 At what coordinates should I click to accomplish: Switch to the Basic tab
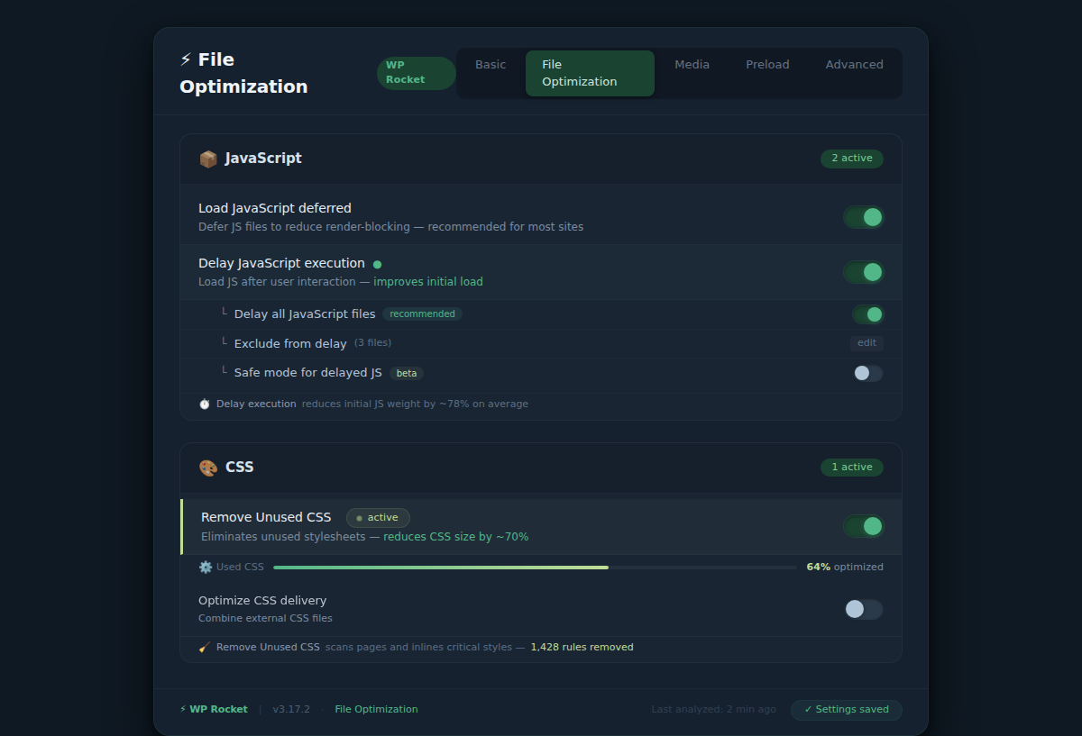[x=491, y=65]
